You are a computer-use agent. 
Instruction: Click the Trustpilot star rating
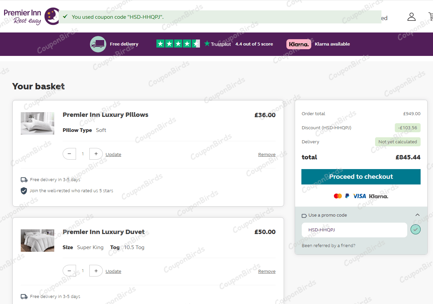tap(178, 44)
